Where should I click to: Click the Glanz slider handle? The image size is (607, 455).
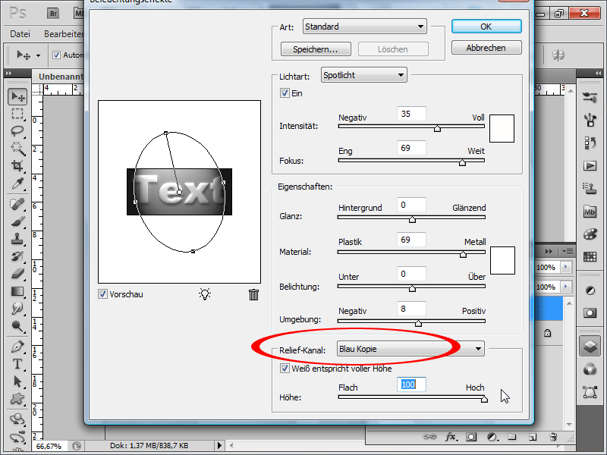point(412,220)
